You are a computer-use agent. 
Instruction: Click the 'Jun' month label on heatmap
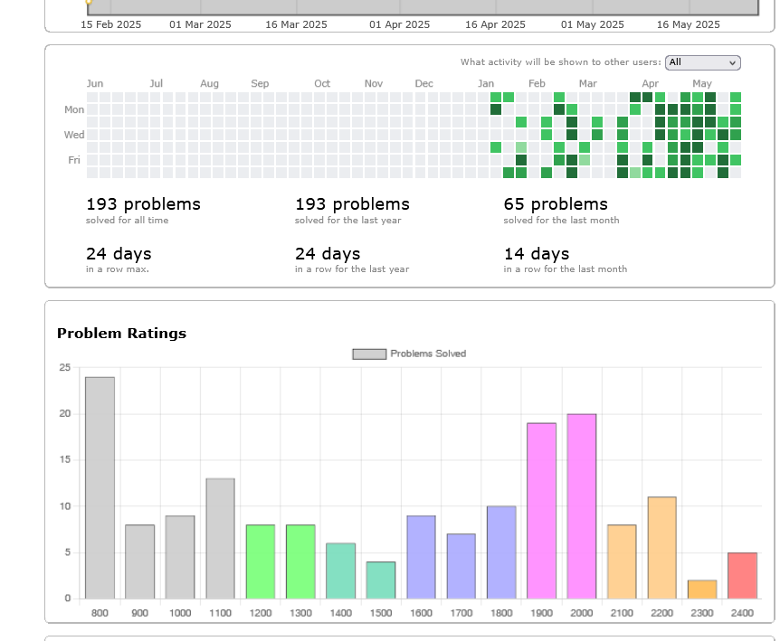point(95,83)
